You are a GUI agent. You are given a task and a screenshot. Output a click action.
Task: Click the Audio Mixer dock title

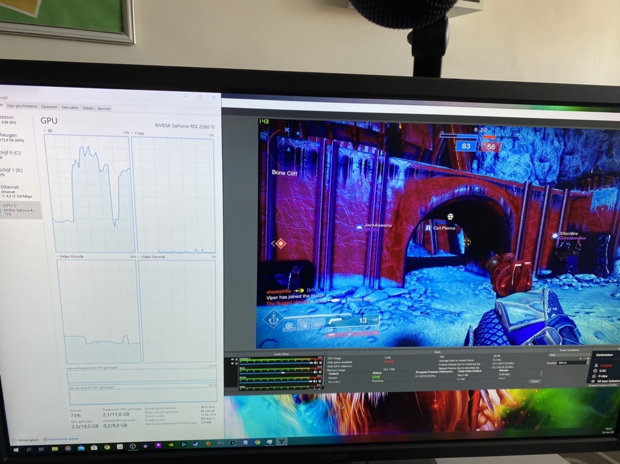282,354
